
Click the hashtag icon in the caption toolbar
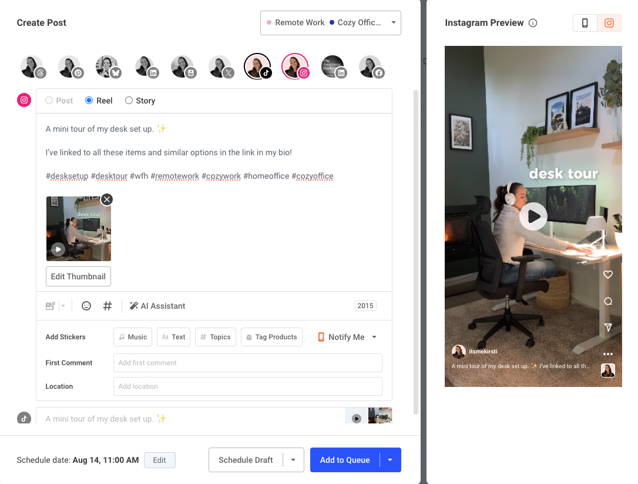pyautogui.click(x=106, y=306)
